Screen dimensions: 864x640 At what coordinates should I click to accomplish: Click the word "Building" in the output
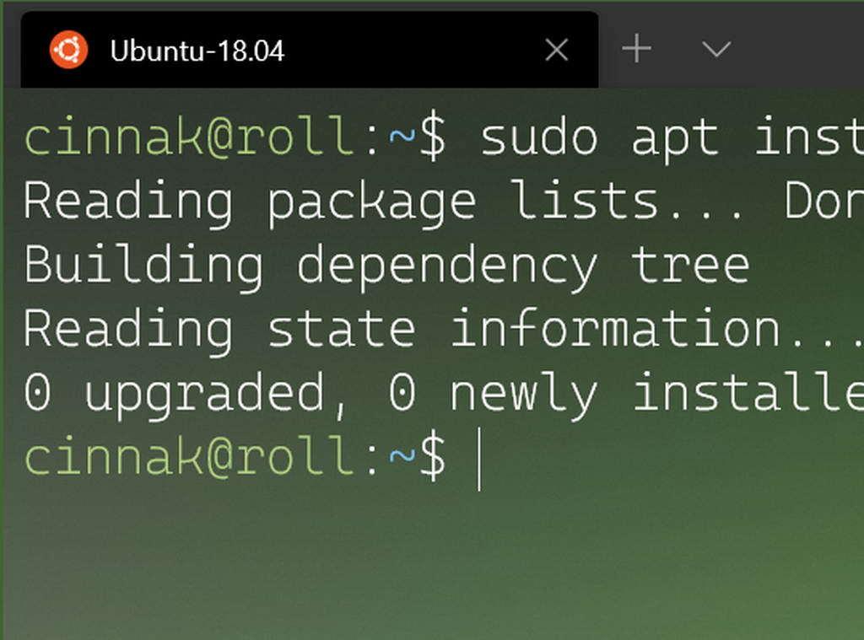(143, 266)
